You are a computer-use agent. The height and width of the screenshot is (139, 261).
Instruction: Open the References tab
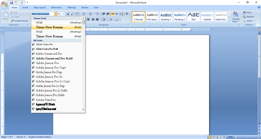tap(57, 7)
